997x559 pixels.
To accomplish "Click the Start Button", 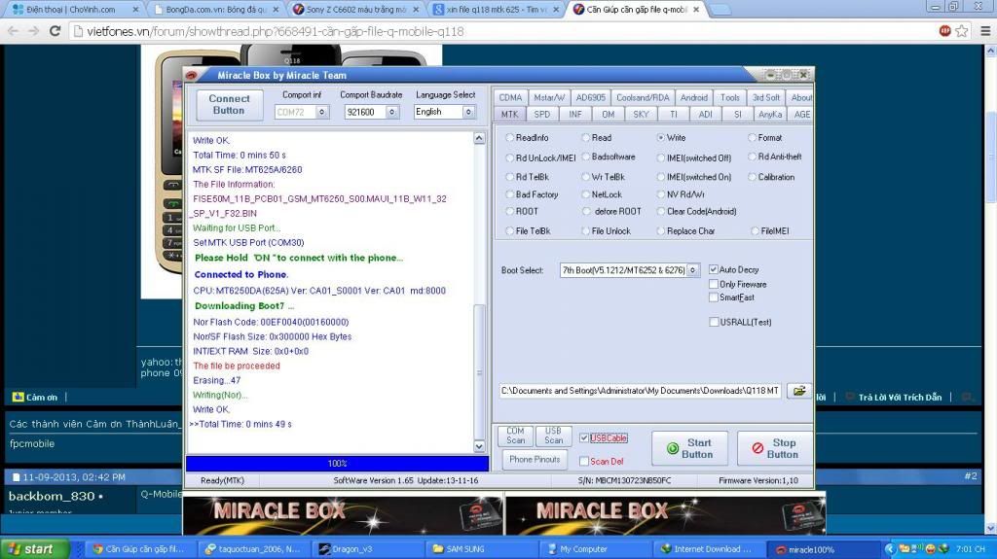I will [690, 448].
